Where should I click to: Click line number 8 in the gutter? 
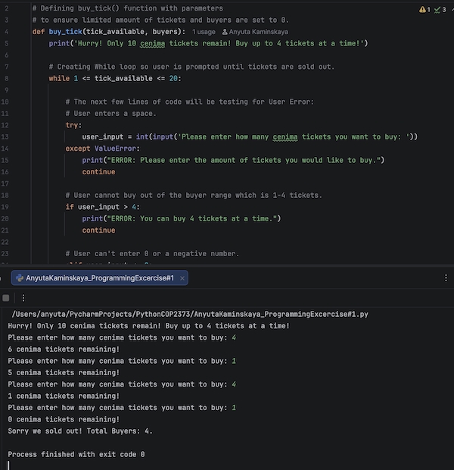6,79
